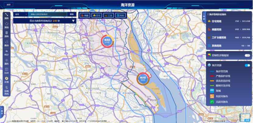Select the 商服 land type filter
The image size is (253, 123).
point(85,15)
